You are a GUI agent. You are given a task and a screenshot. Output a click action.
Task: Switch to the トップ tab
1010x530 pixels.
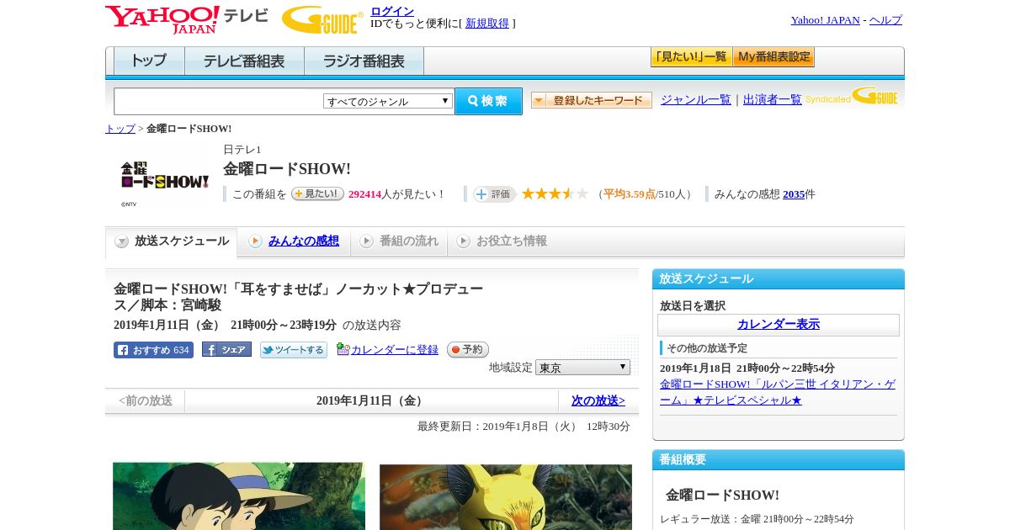[149, 61]
